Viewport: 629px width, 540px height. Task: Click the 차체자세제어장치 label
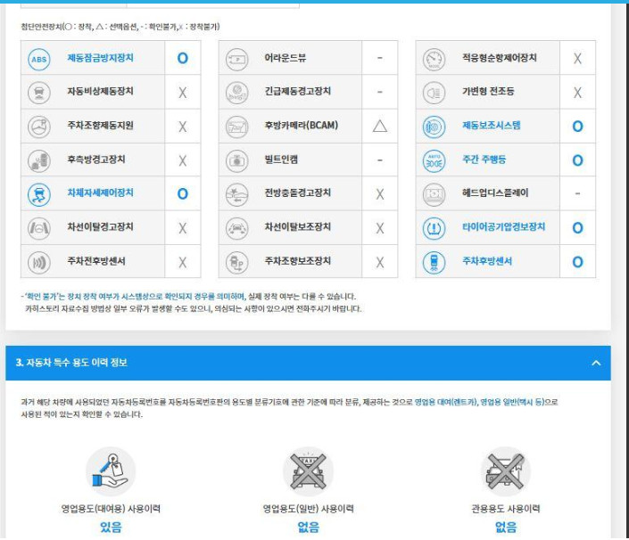coord(100,192)
